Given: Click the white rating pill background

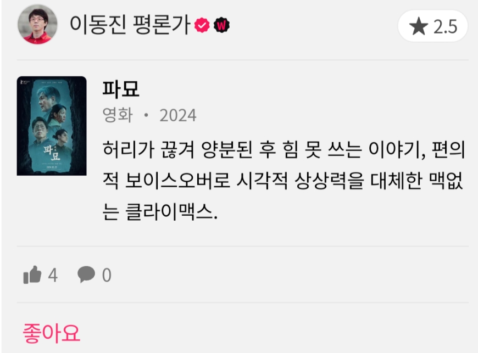Looking at the screenshot, I should 433,26.
